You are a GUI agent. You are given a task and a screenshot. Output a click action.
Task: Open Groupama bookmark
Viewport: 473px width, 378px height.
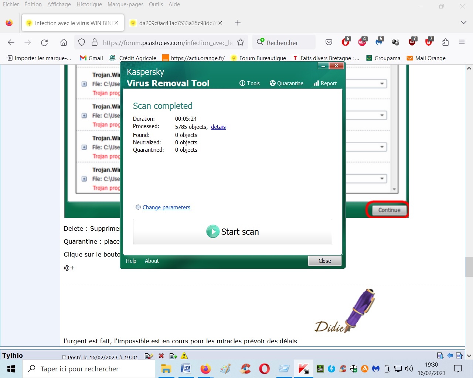[x=383, y=58]
